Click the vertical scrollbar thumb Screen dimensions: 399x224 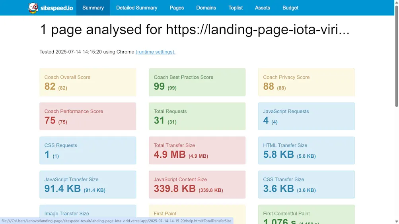point(397,56)
